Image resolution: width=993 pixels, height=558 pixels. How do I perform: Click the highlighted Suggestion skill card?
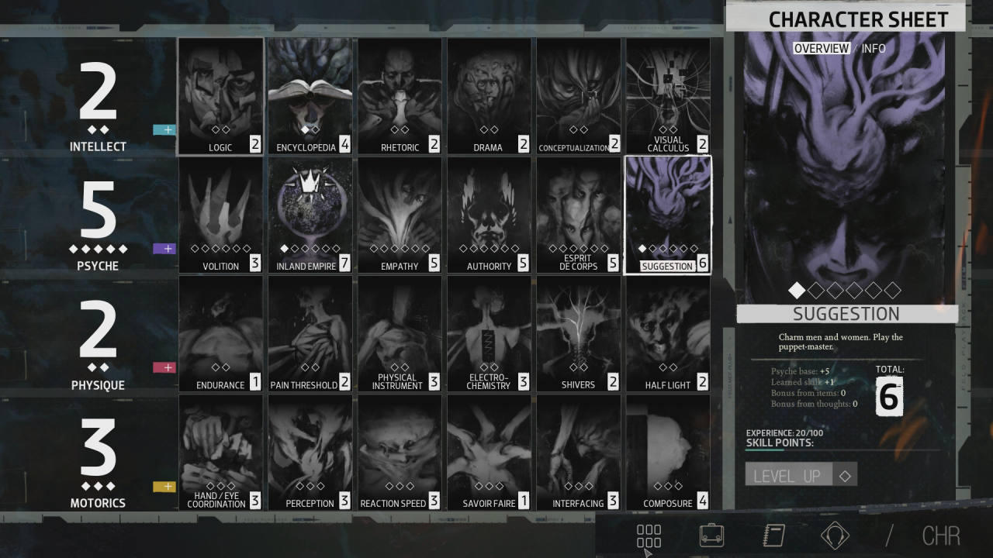pos(668,215)
